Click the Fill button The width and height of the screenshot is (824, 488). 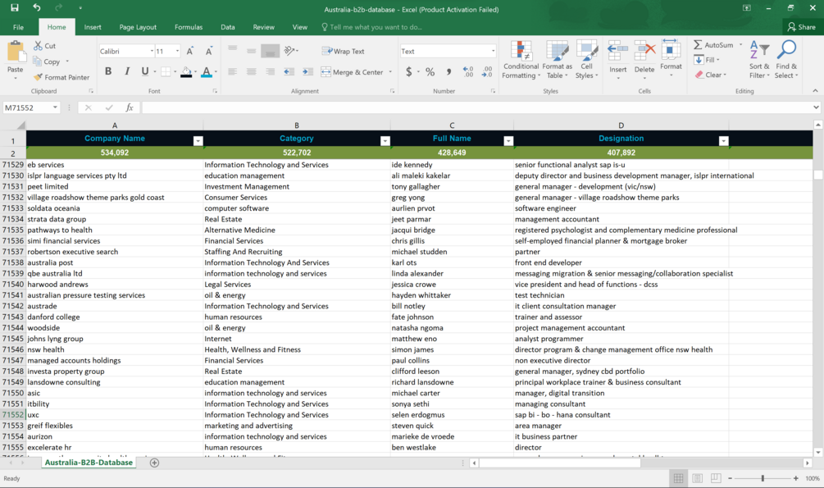705,60
